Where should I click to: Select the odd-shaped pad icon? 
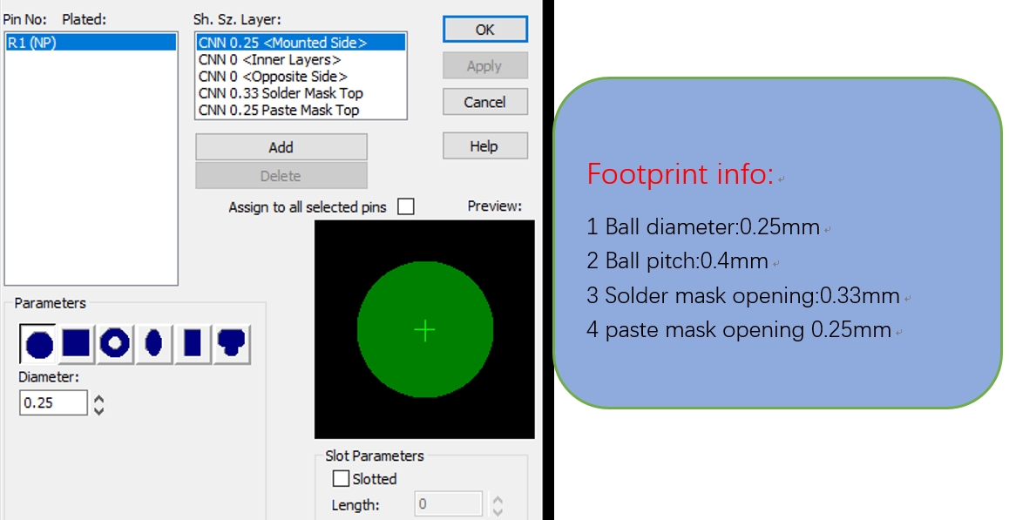pos(232,342)
